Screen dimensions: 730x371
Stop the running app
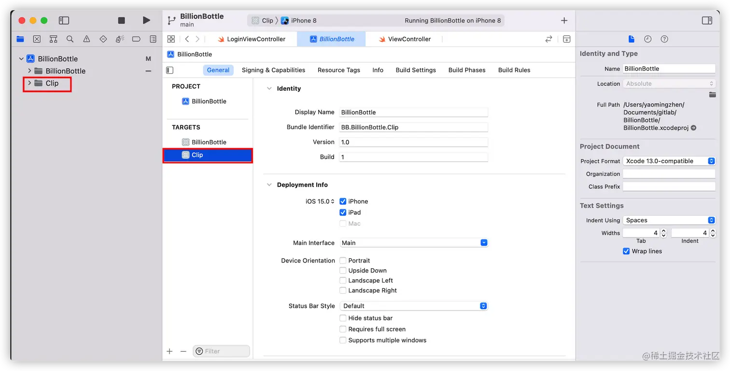122,20
